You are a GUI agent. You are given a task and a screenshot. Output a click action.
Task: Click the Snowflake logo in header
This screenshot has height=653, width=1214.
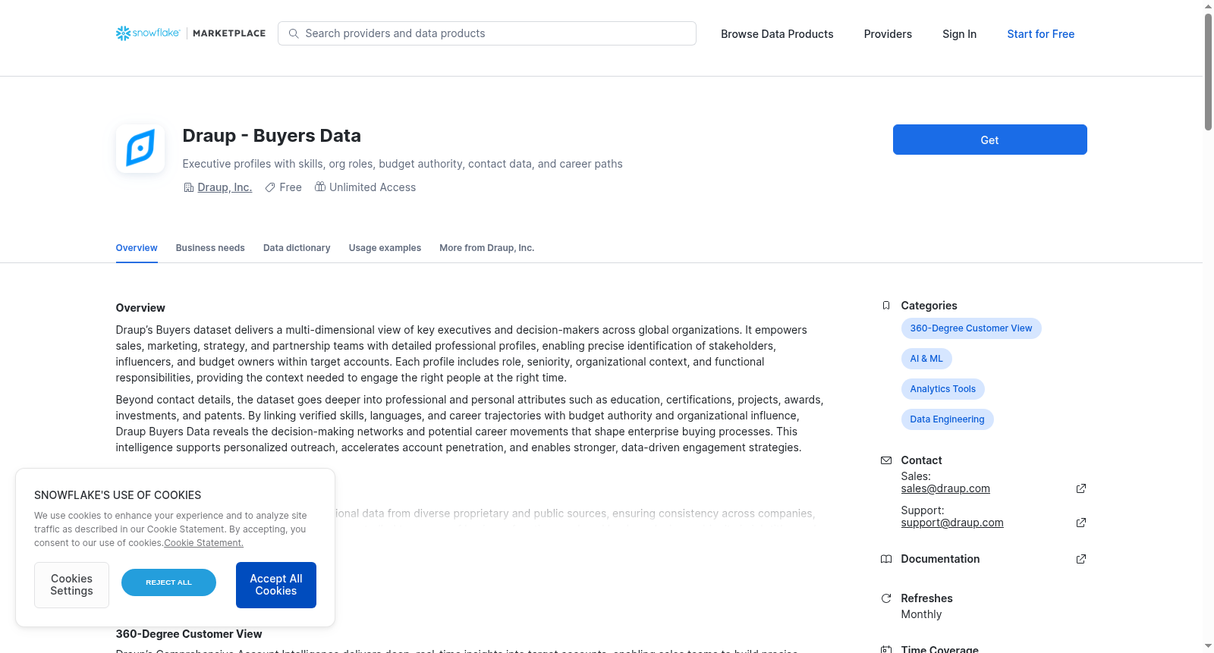tap(148, 33)
